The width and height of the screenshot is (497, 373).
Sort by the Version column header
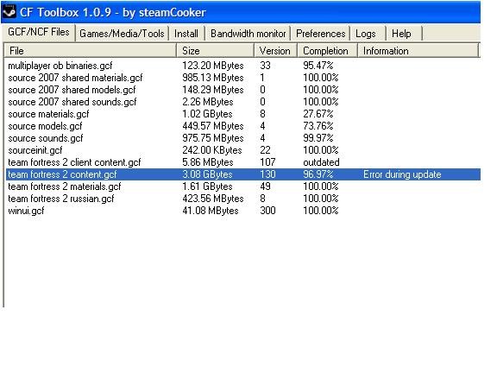pos(276,51)
